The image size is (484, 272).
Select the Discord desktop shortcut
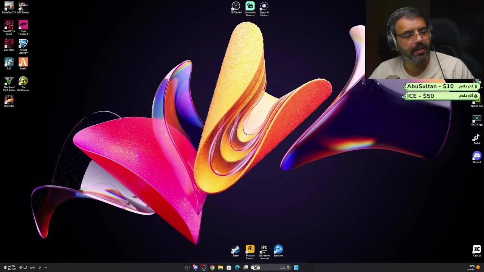[x=477, y=158]
